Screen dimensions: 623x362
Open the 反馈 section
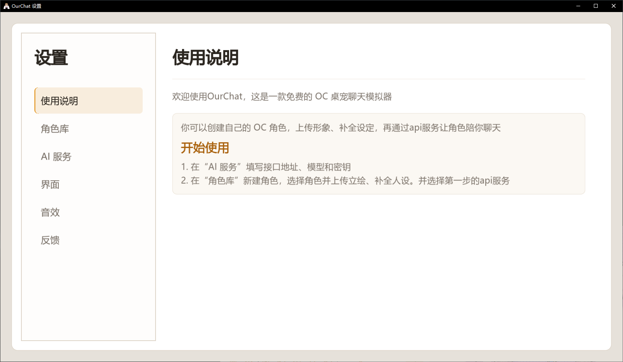pyautogui.click(x=89, y=240)
